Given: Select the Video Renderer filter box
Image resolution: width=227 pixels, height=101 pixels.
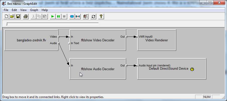Looking at the screenshot, I should [x=157, y=40].
